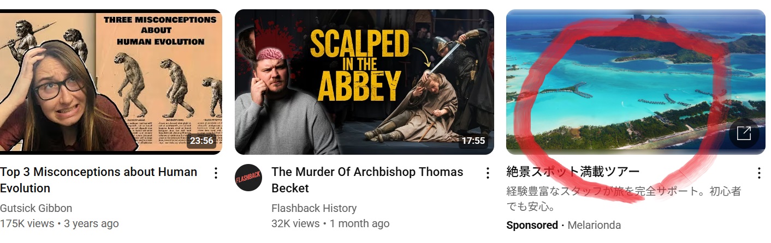Screen dimensions: 771x243
Task: Open tropical island ad thumbnail
Action: (636, 82)
